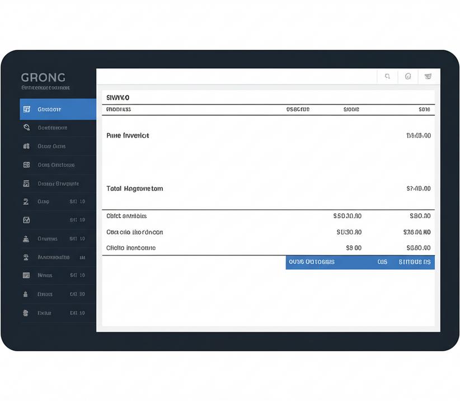Screen dimensions: 460x401
Task: Click the grid icon beside 'Ooas Ortctoros'
Action: coord(26,165)
